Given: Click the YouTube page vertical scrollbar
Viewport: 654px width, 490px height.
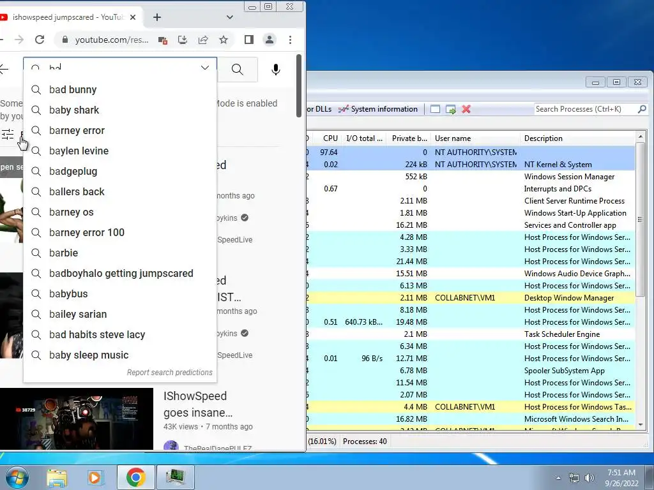Looking at the screenshot, I should click(299, 85).
